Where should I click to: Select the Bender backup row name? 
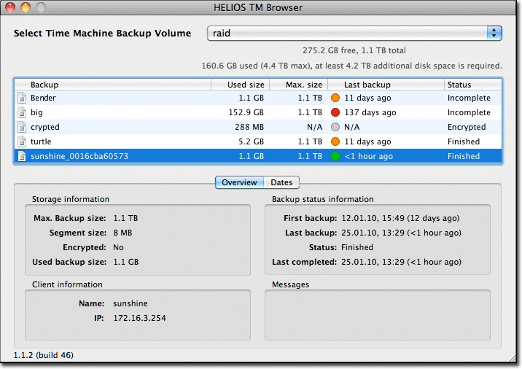tap(43, 98)
